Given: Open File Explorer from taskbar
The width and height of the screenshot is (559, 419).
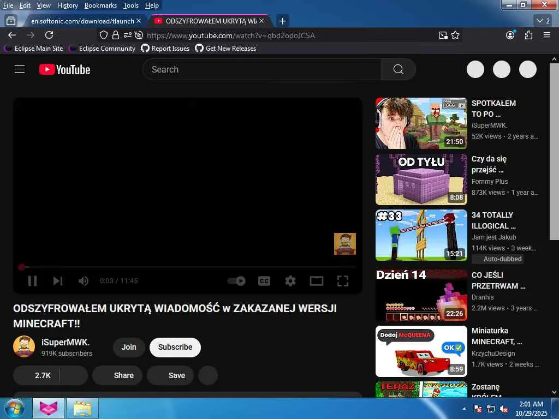Looking at the screenshot, I should [82, 408].
